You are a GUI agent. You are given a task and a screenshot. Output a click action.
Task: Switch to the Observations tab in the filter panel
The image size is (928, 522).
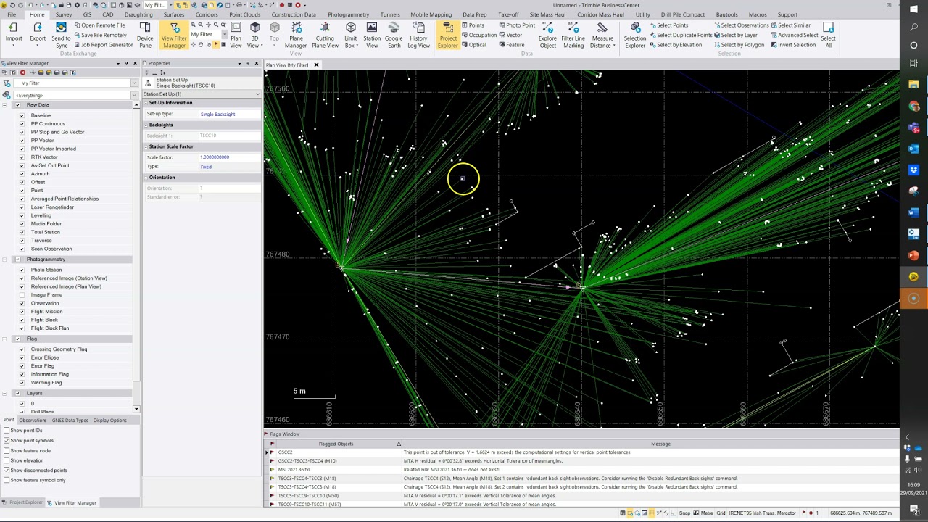tap(33, 420)
